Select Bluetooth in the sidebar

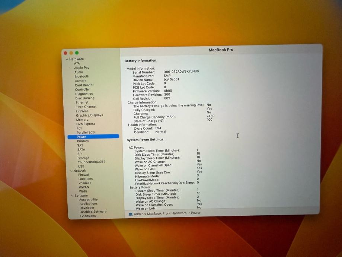pyautogui.click(x=82, y=76)
